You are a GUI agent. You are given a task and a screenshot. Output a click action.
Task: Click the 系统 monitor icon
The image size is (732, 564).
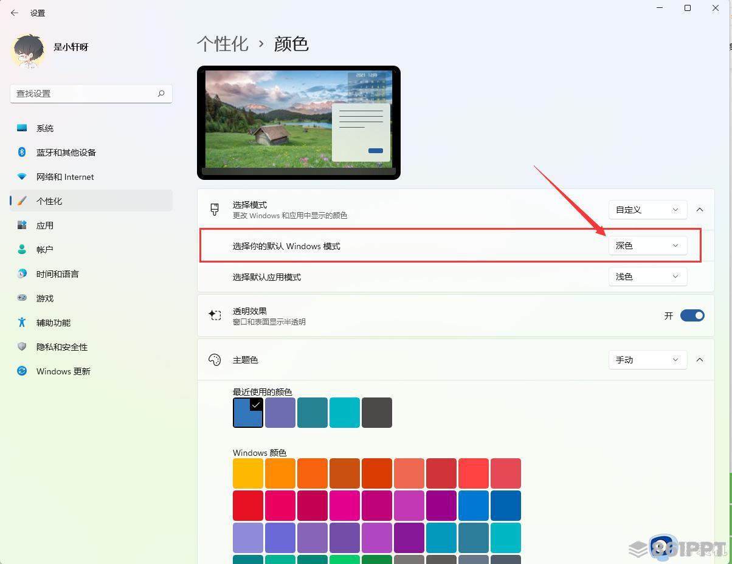pyautogui.click(x=22, y=128)
